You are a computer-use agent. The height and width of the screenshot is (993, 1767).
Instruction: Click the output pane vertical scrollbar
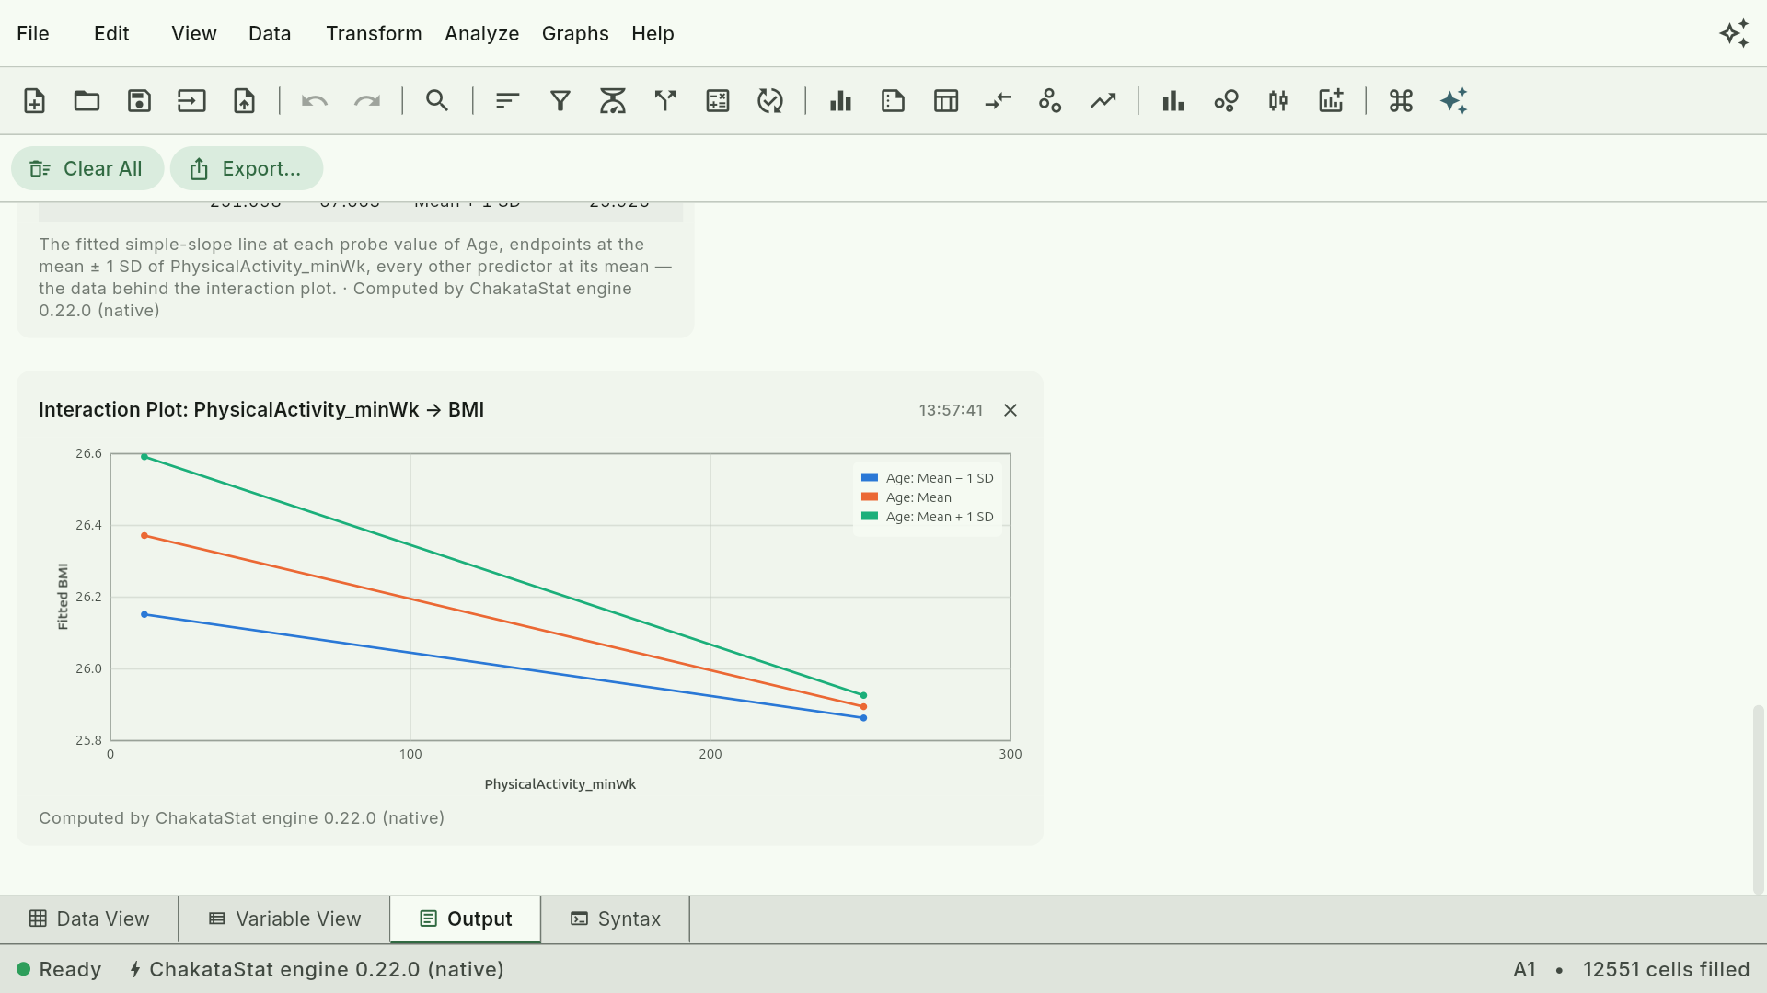[x=1758, y=798]
